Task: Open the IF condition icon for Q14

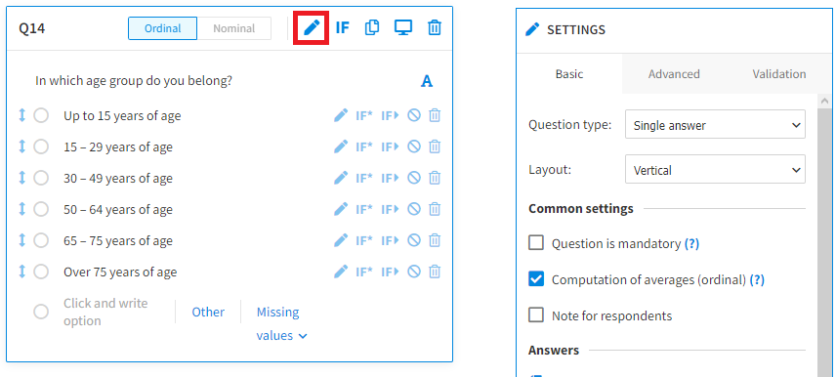Action: point(342,27)
